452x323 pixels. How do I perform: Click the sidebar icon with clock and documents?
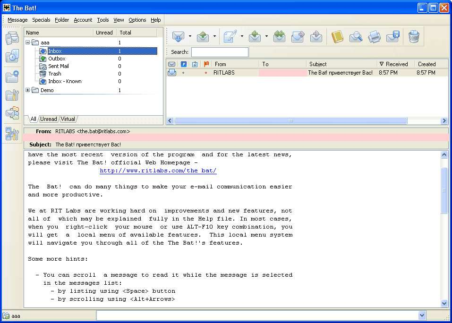coord(12,56)
